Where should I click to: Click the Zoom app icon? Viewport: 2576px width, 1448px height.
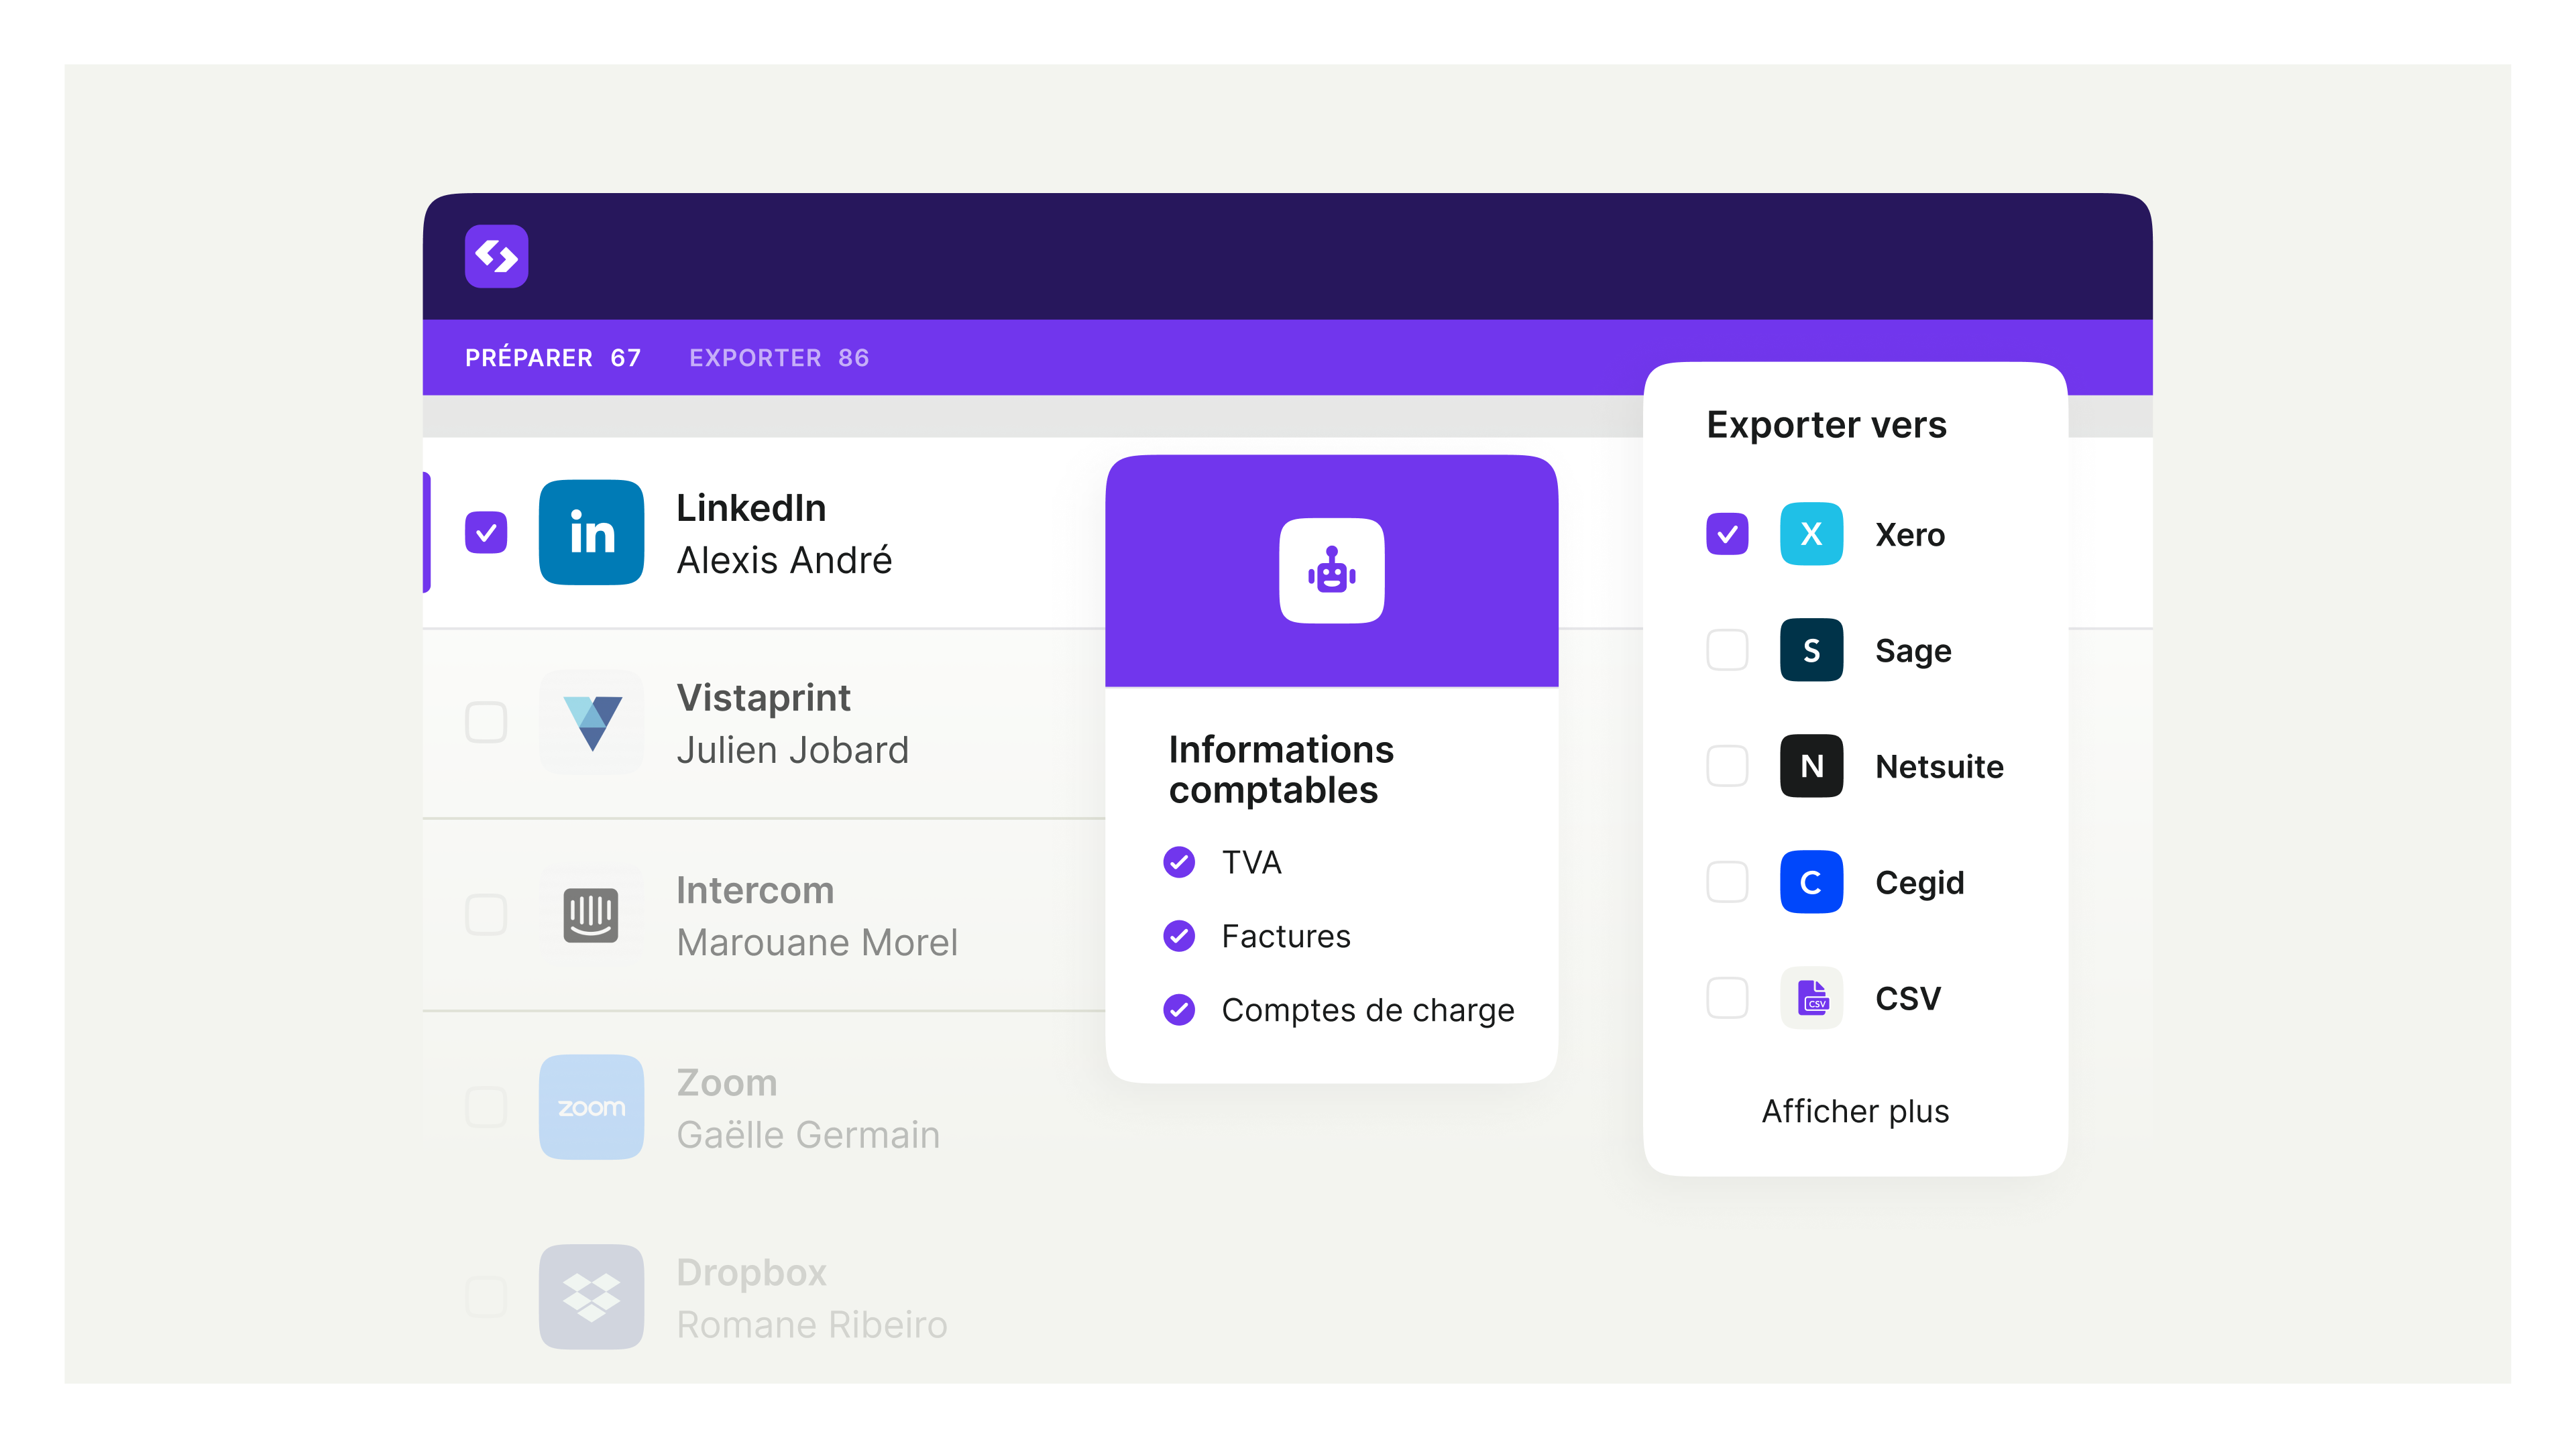591,1106
